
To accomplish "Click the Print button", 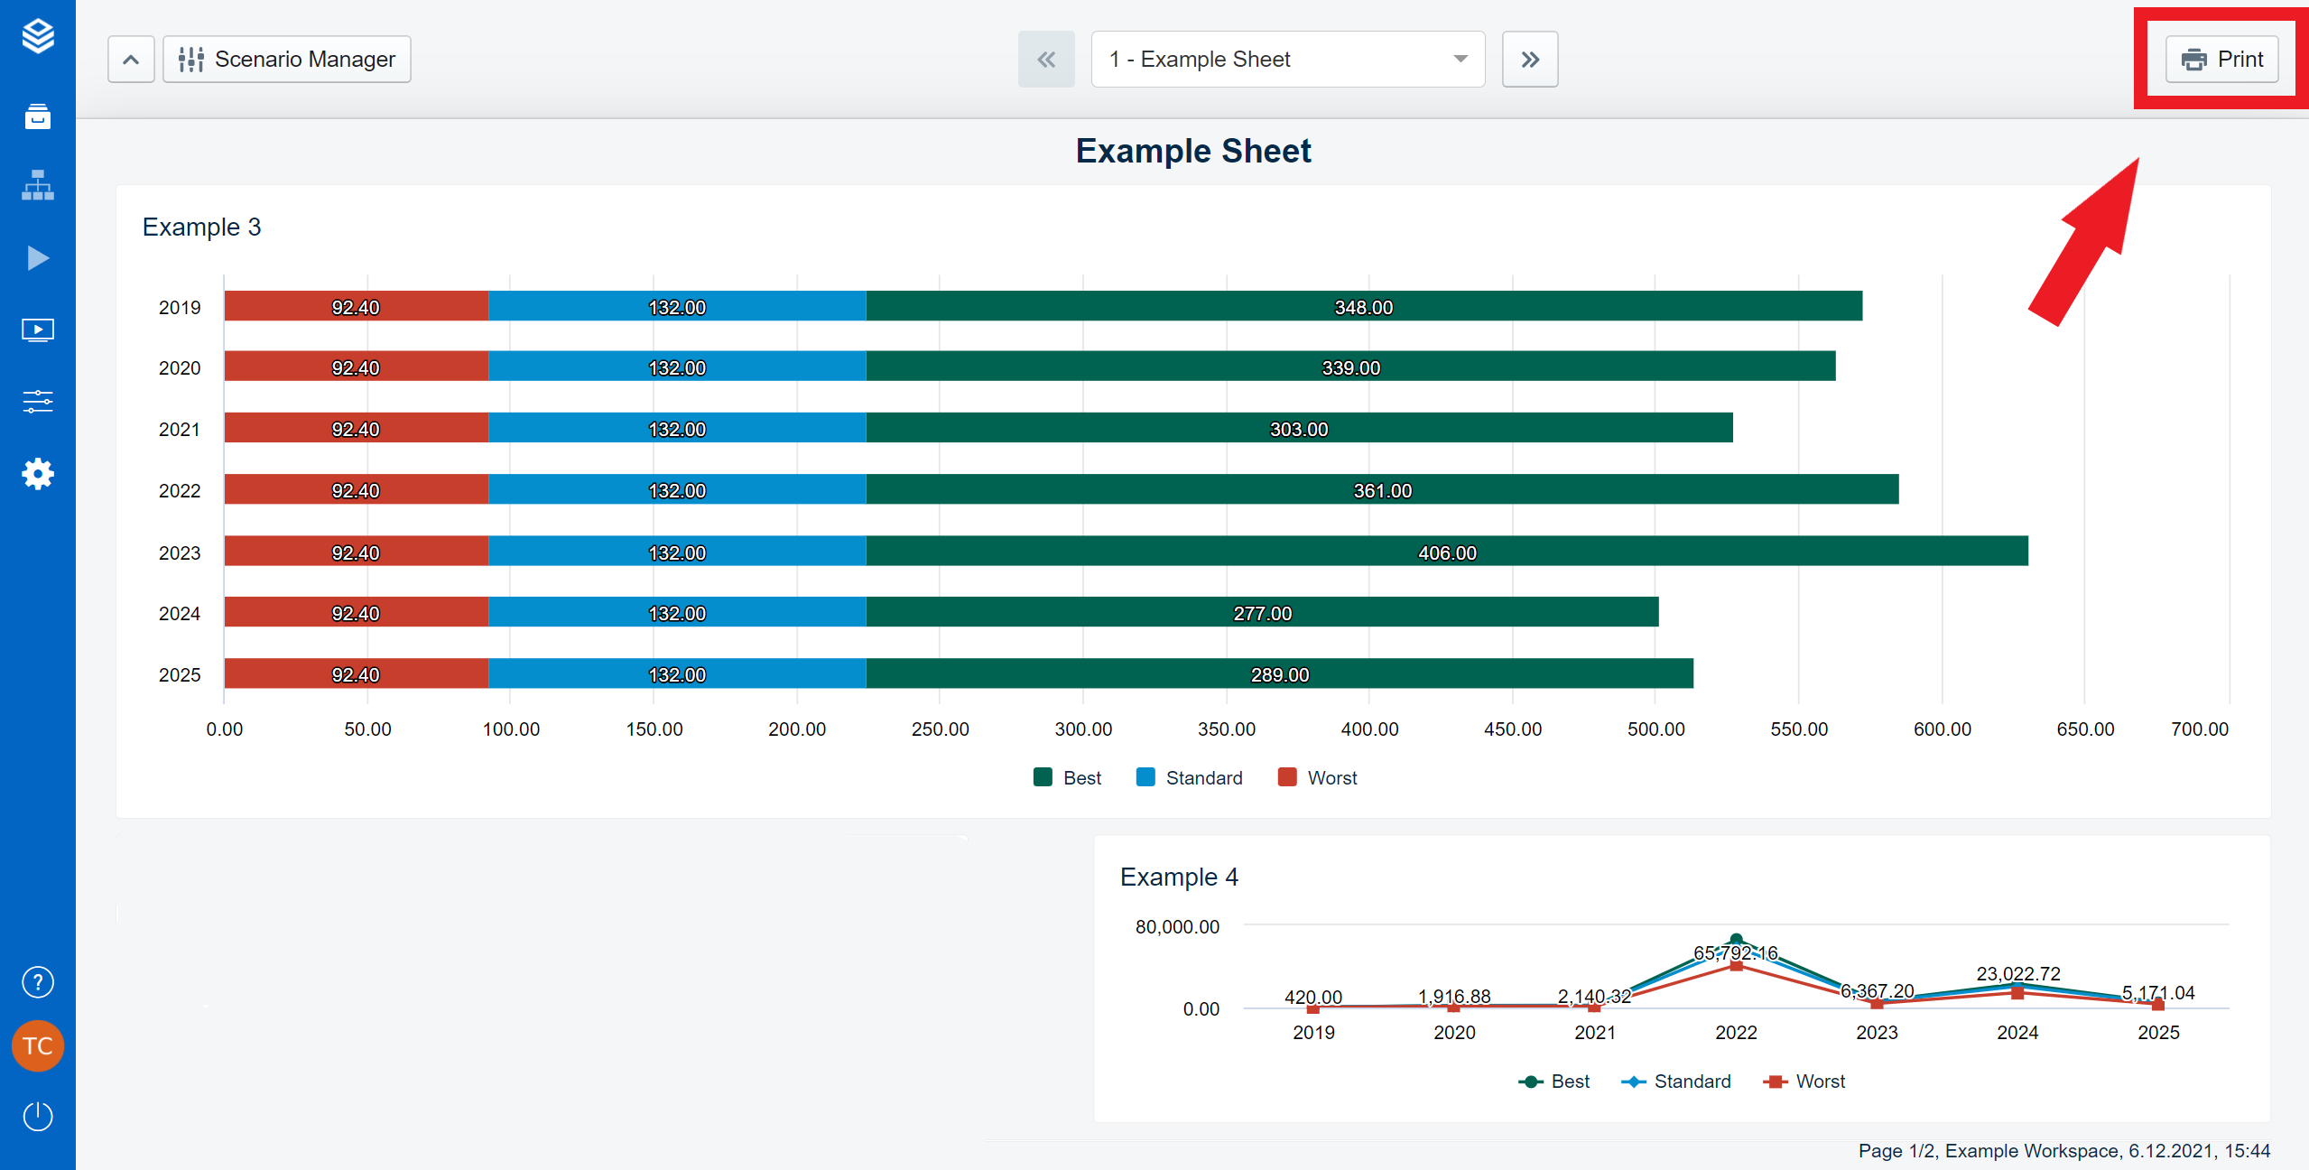I will [x=2221, y=60].
